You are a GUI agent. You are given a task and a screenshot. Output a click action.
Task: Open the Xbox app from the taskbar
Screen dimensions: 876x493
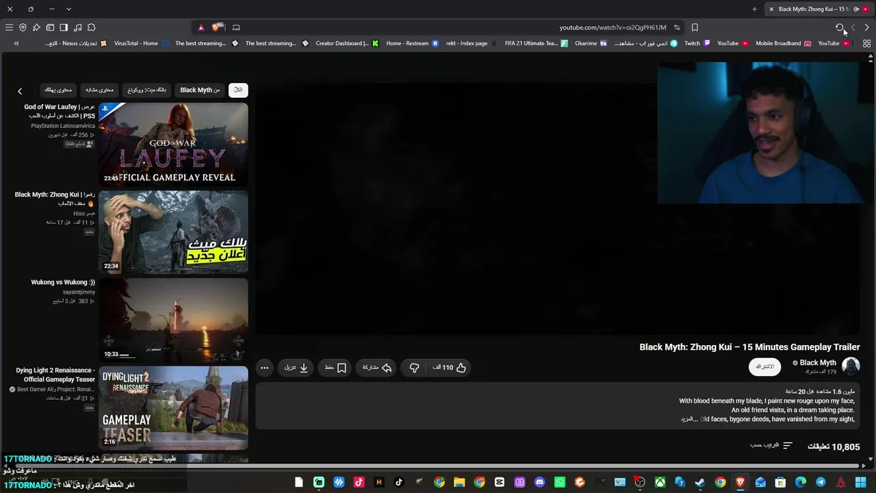click(660, 483)
